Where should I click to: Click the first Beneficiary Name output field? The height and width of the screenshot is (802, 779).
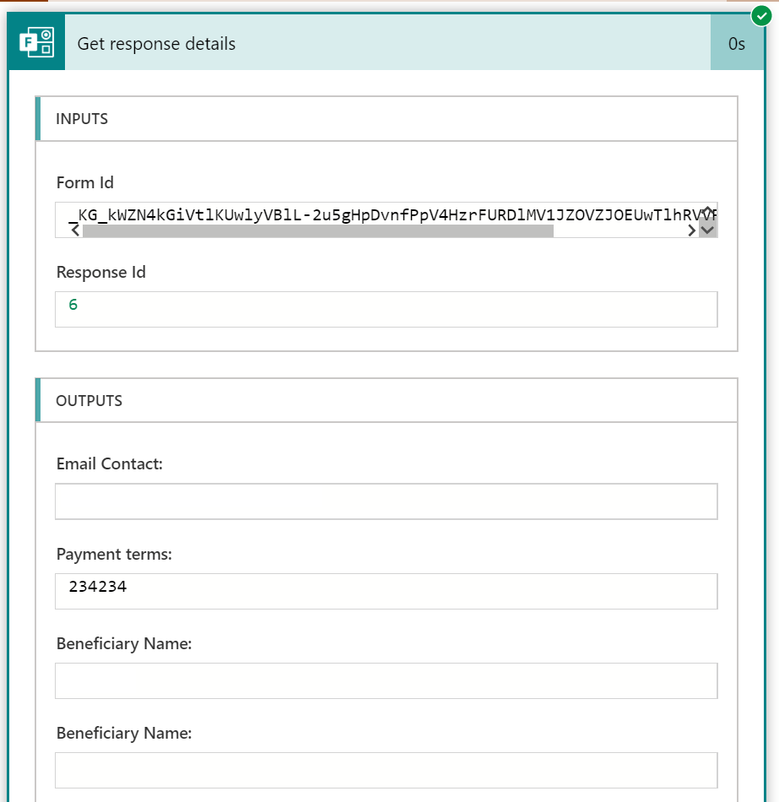(x=387, y=680)
